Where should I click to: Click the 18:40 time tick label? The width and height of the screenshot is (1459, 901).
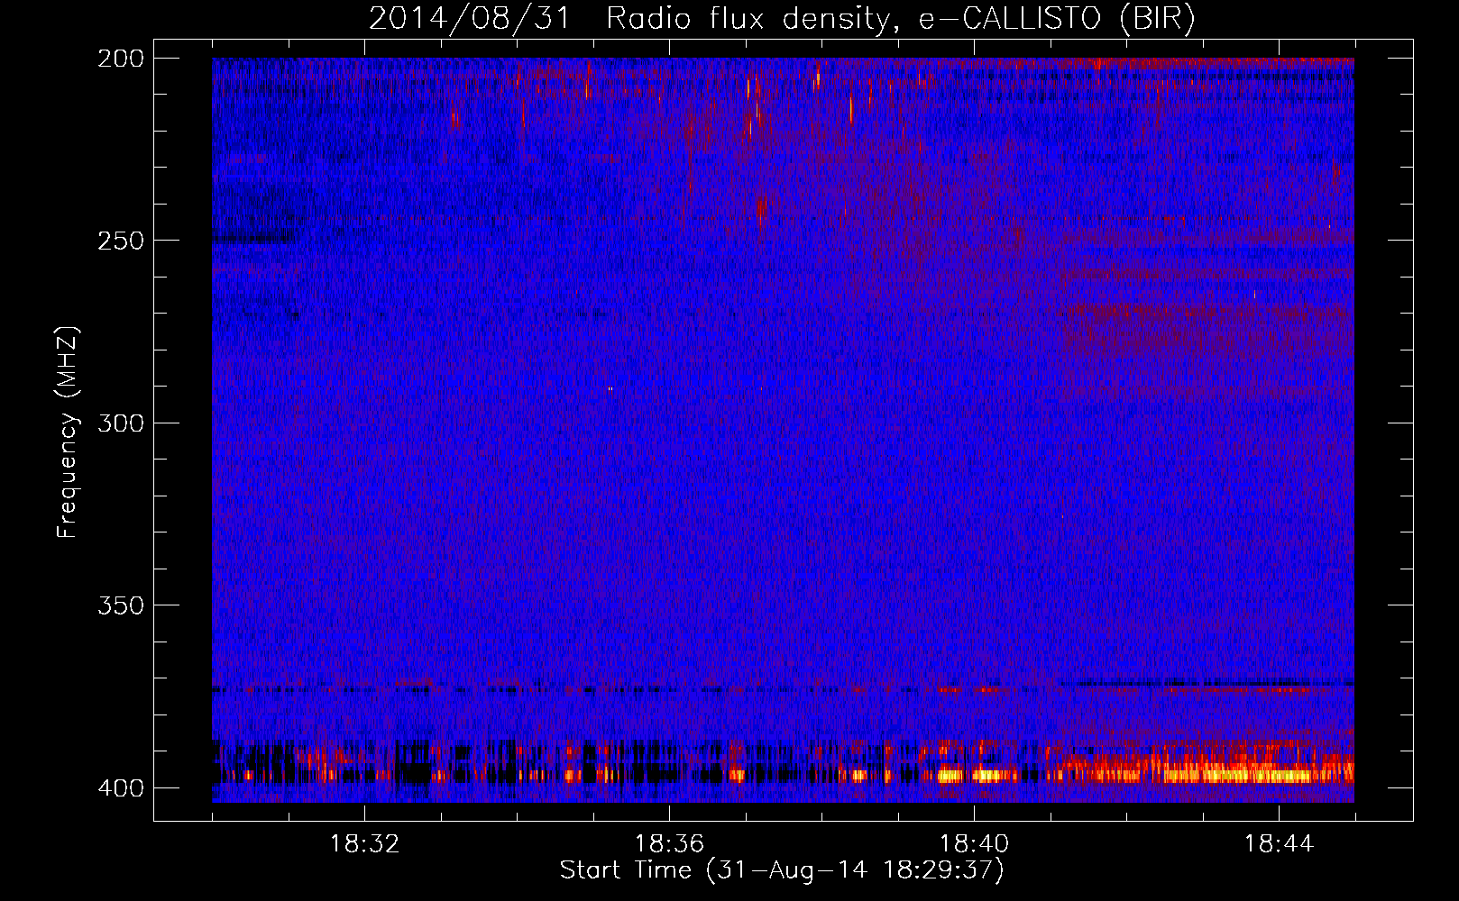pyautogui.click(x=974, y=844)
